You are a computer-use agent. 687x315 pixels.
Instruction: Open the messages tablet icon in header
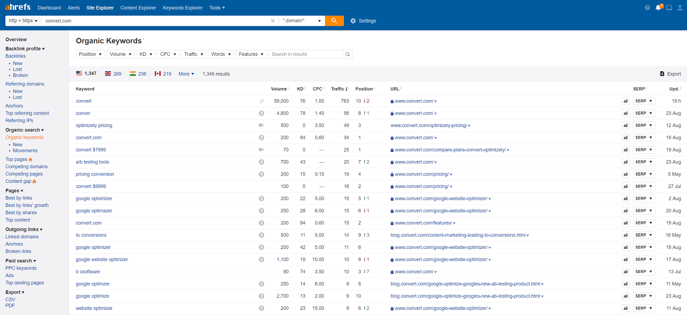click(669, 8)
